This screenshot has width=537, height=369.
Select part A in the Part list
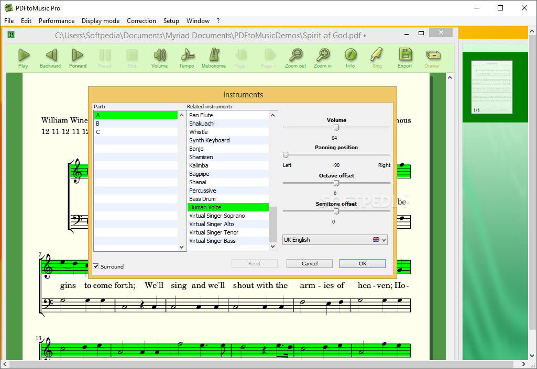[x=136, y=115]
